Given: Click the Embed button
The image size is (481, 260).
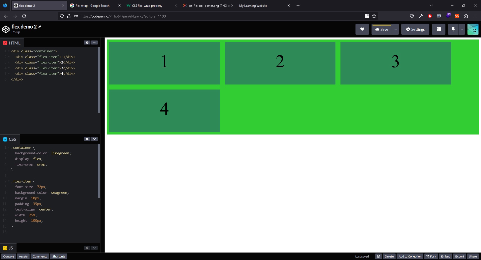Looking at the screenshot, I should tap(445, 256).
